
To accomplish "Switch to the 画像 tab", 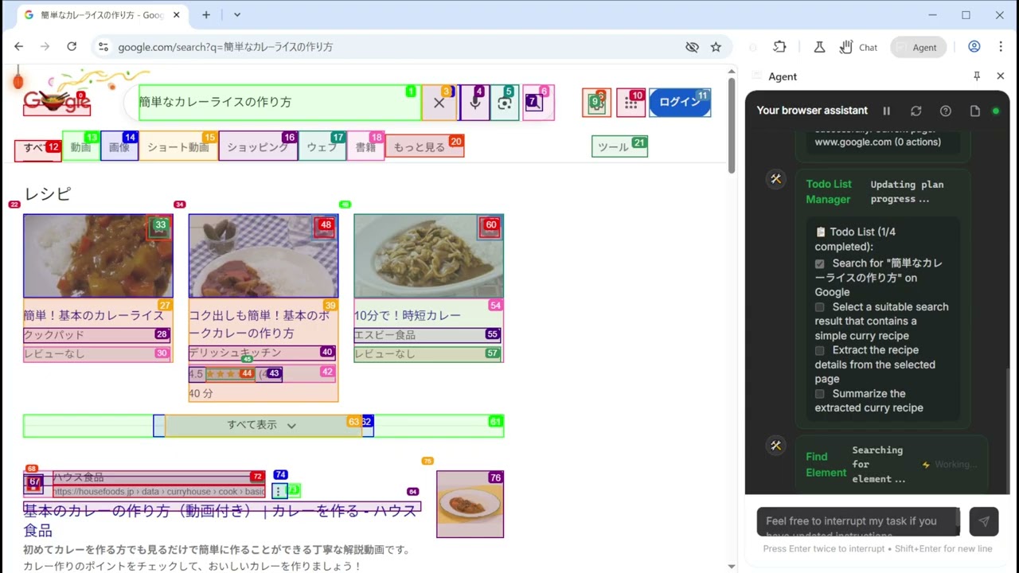I will (x=119, y=147).
